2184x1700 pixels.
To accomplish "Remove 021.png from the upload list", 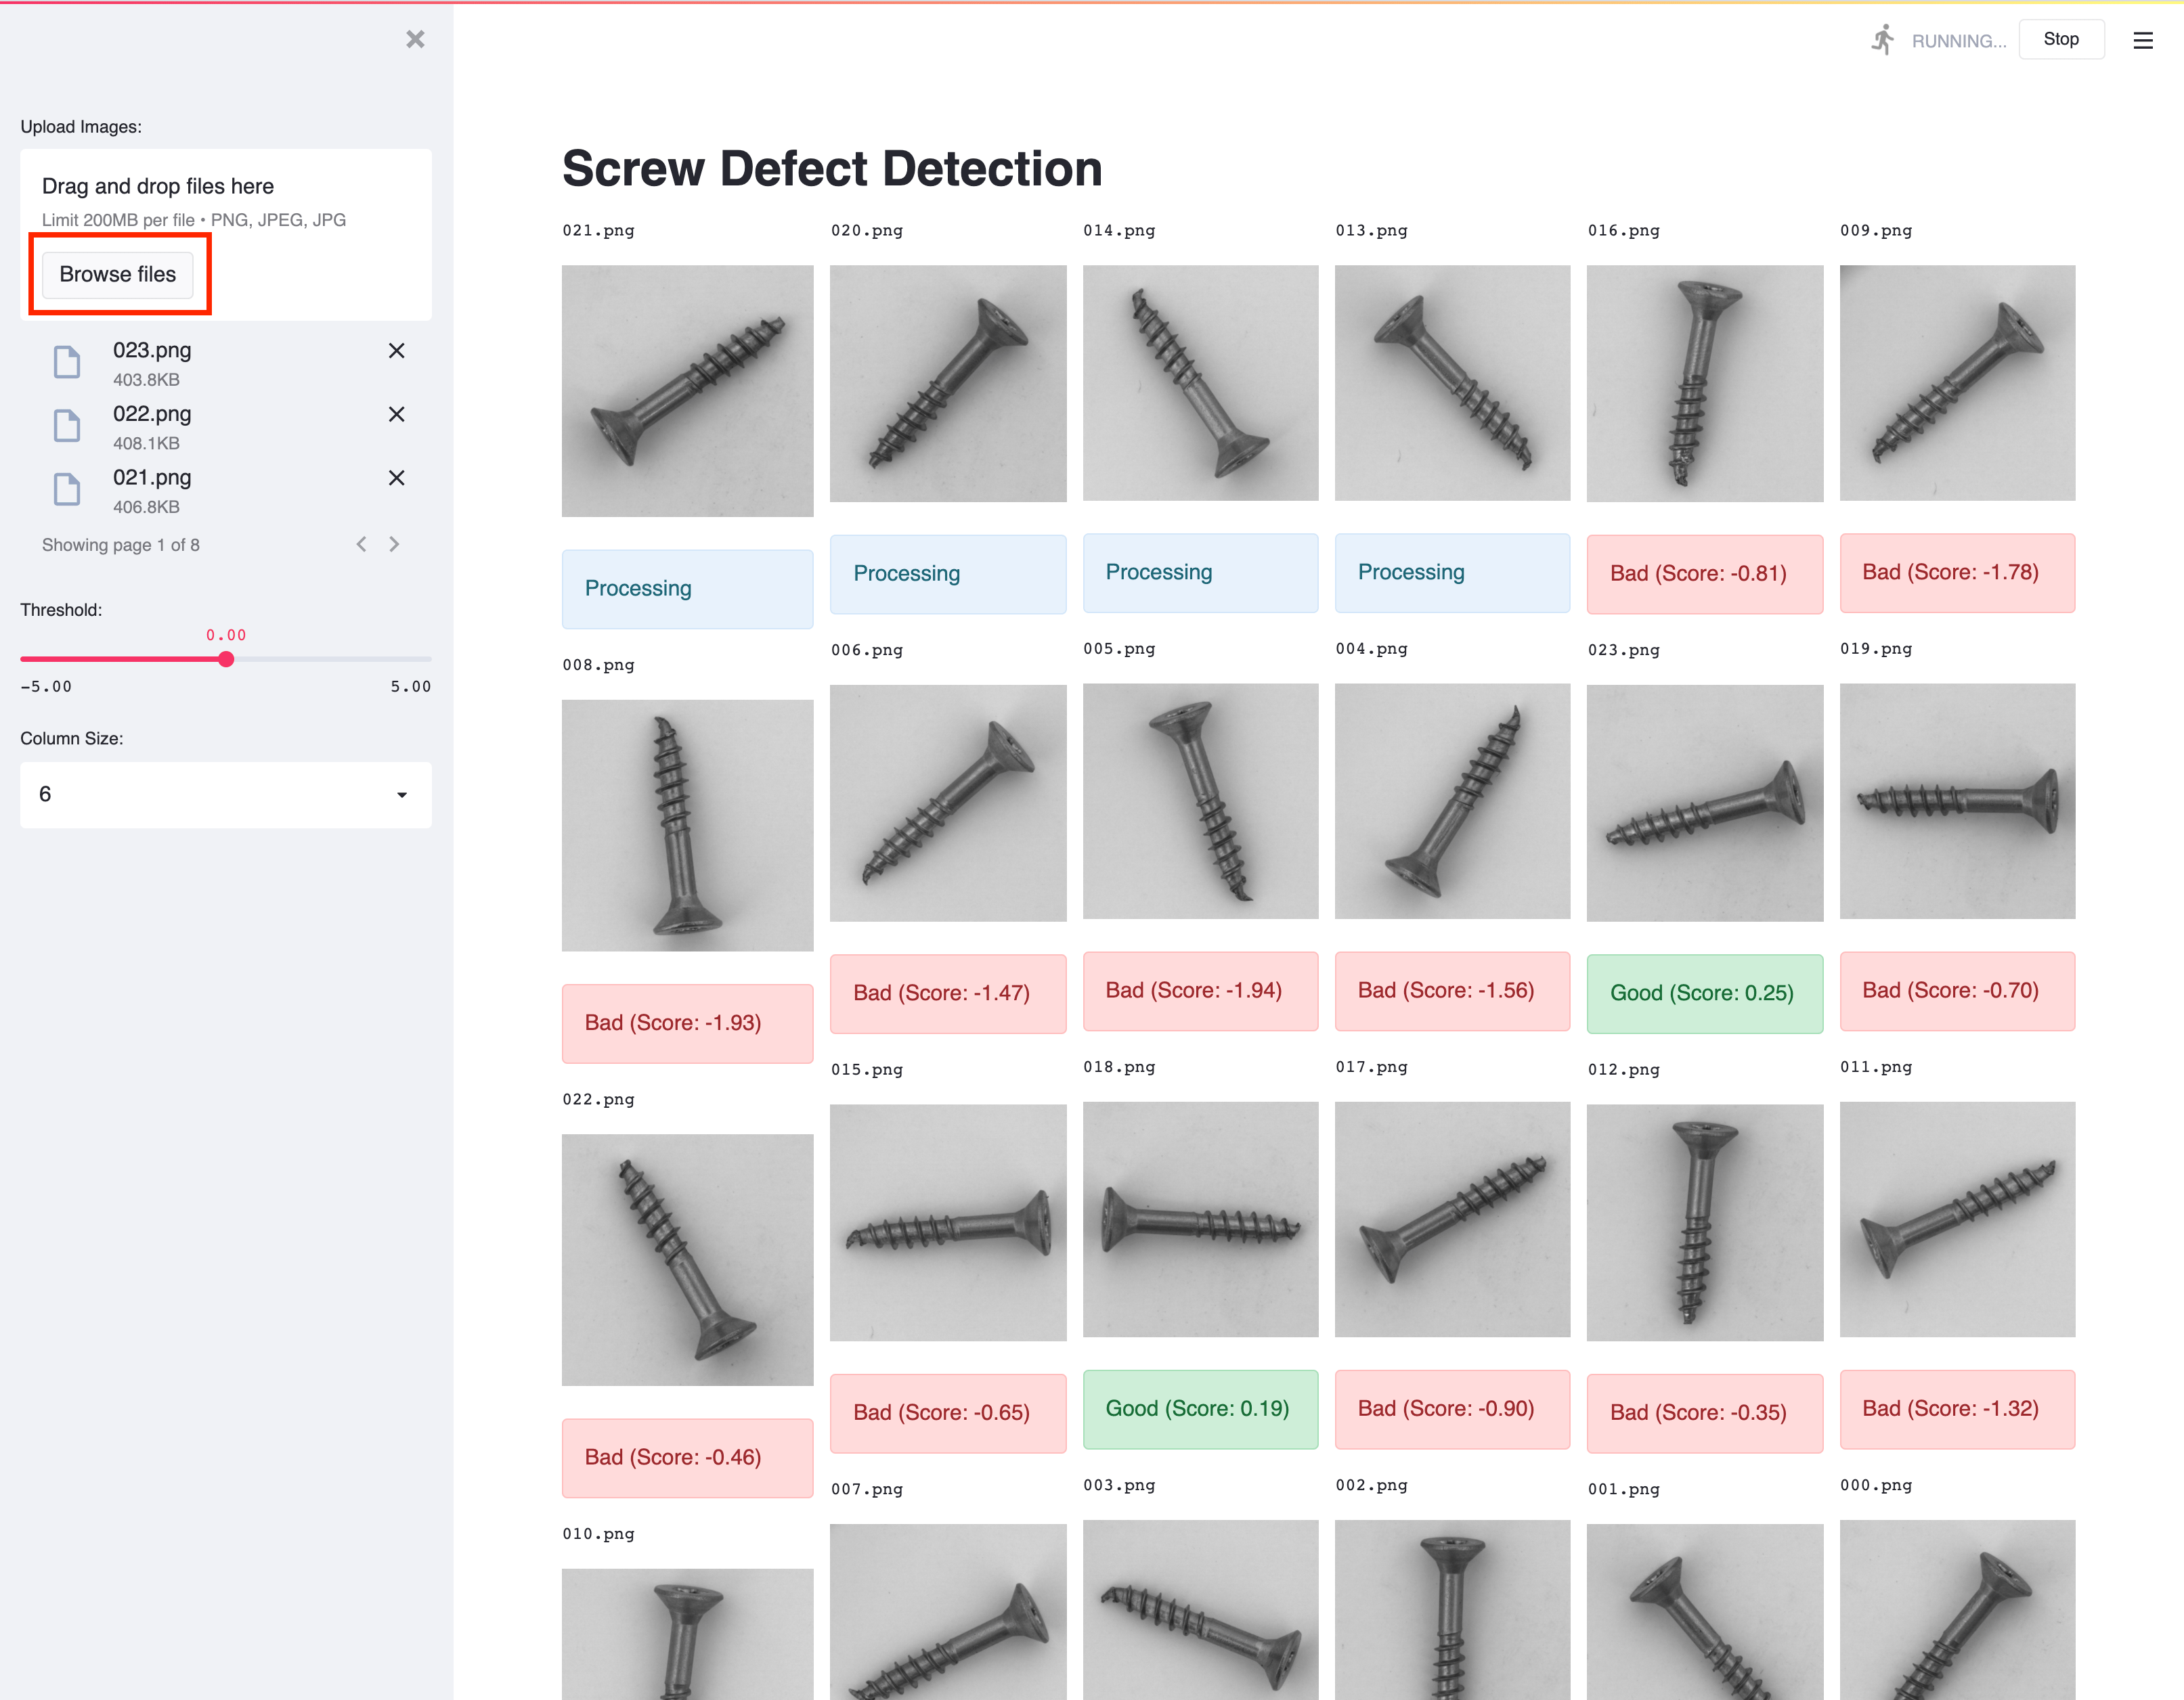I will tap(396, 478).
